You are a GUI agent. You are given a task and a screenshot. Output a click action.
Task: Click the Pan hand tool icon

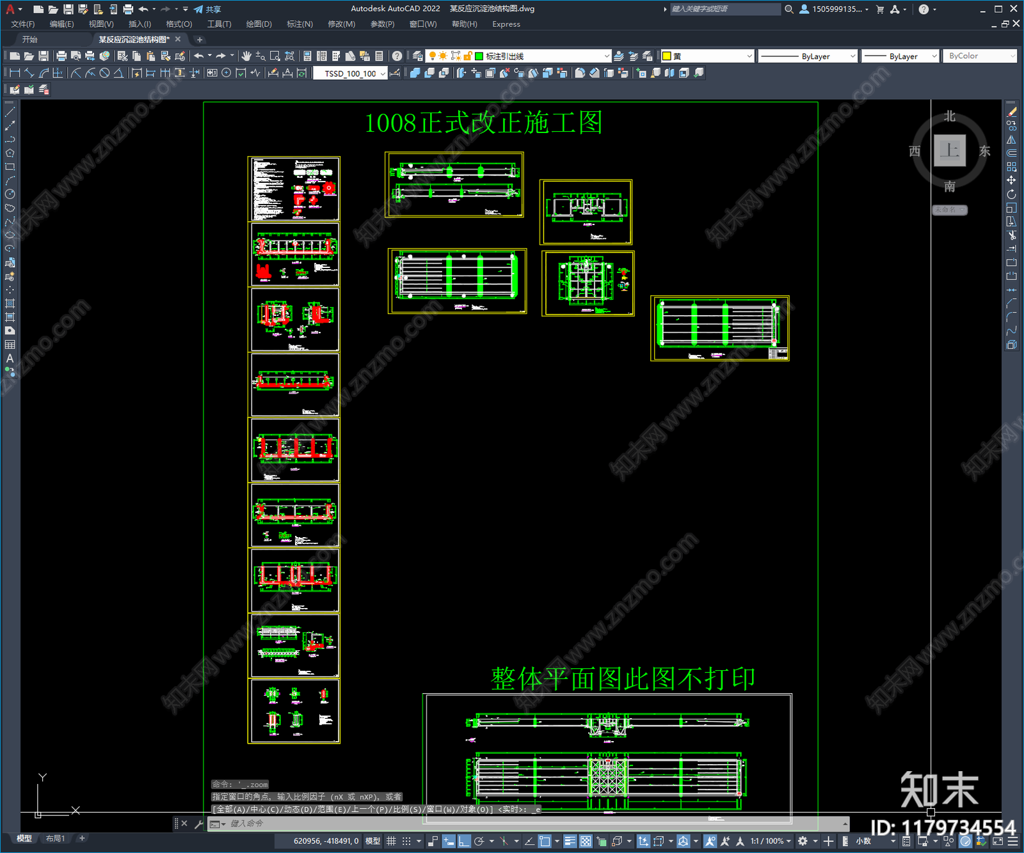click(246, 56)
